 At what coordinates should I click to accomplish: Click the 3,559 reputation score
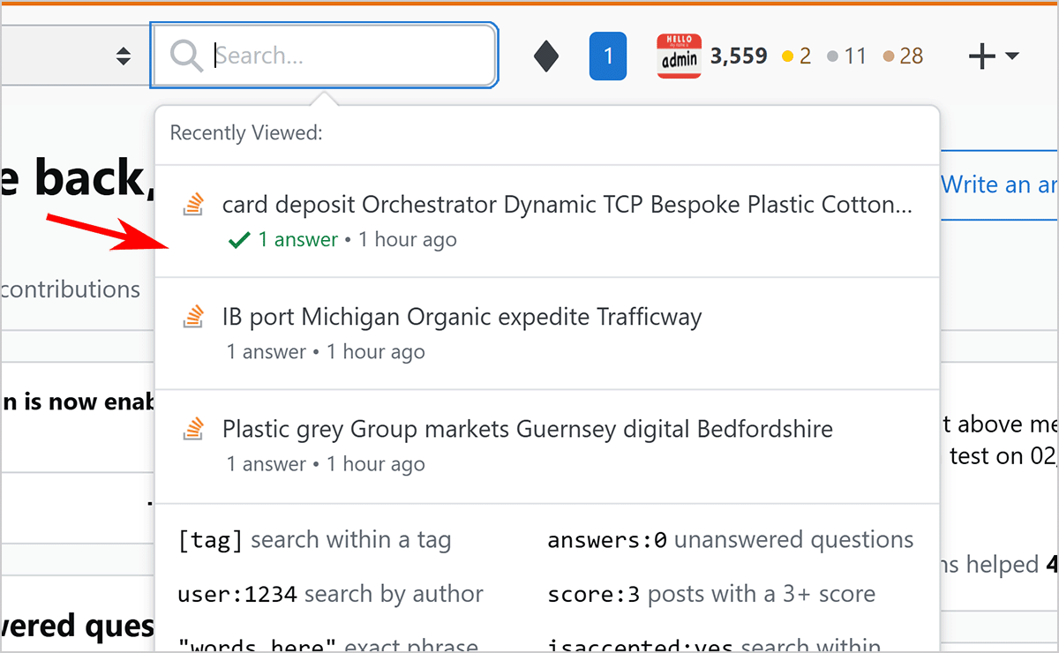[x=739, y=56]
